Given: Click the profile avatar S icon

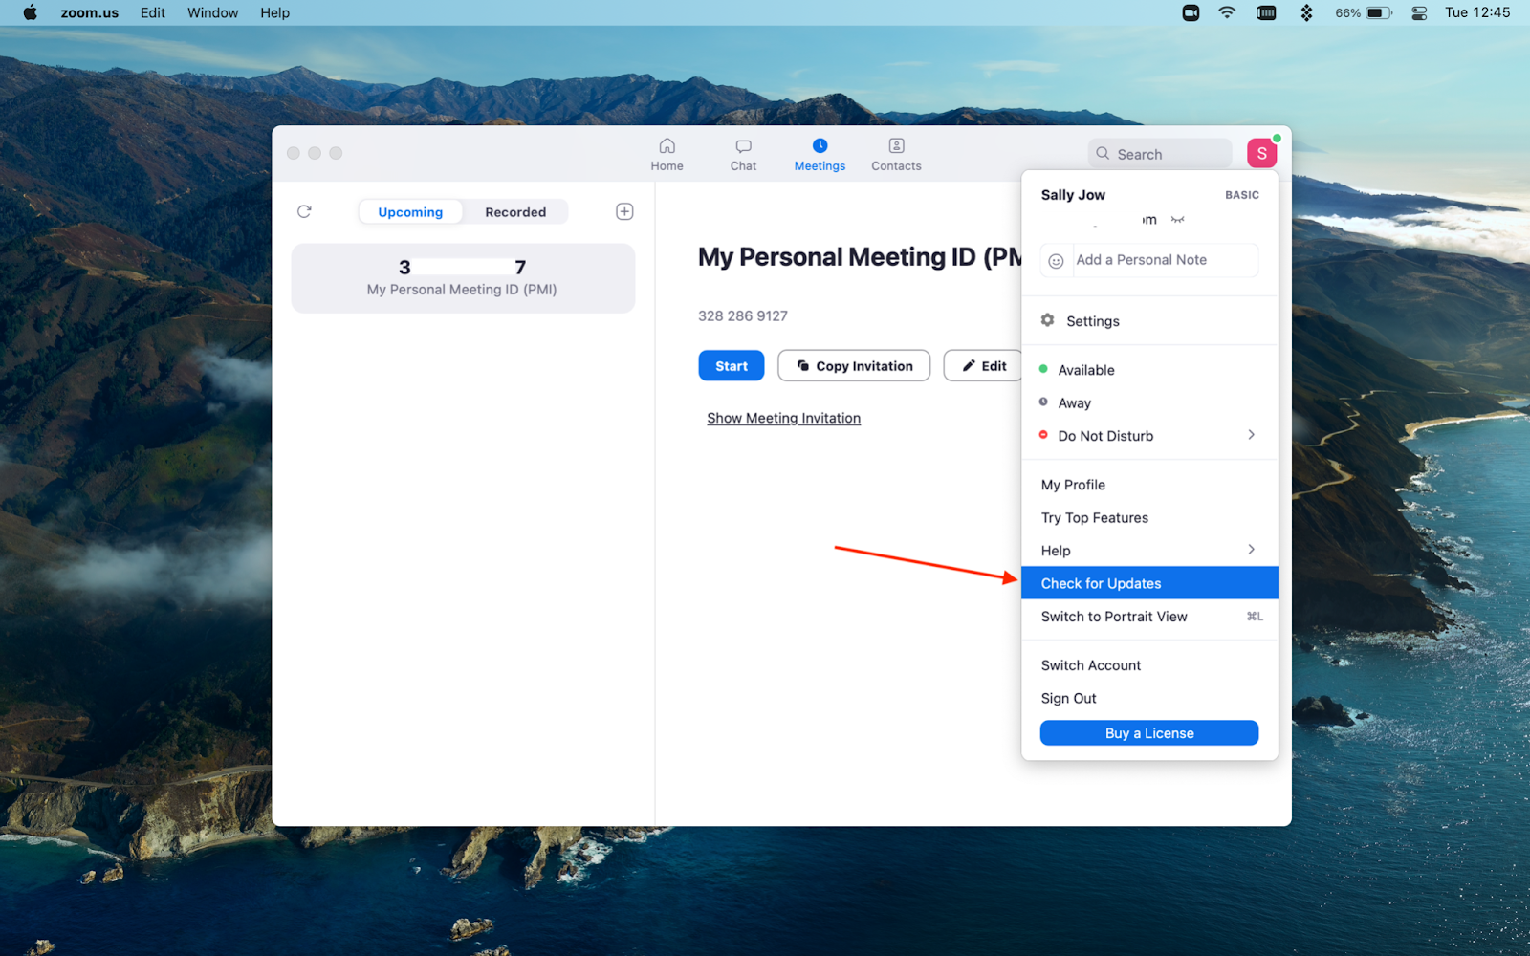Looking at the screenshot, I should pos(1261,153).
